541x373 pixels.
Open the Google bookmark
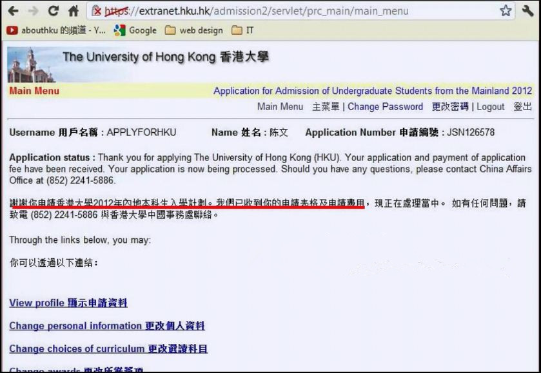tap(135, 30)
